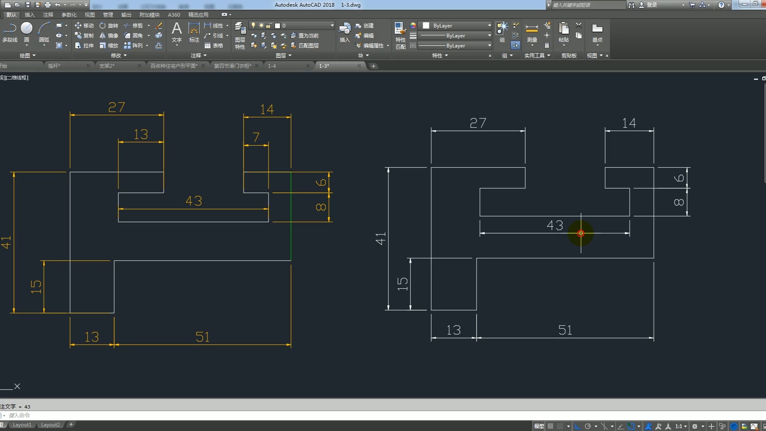Open the layer name dropdown showing 0
766x431 pixels.
tap(292, 26)
